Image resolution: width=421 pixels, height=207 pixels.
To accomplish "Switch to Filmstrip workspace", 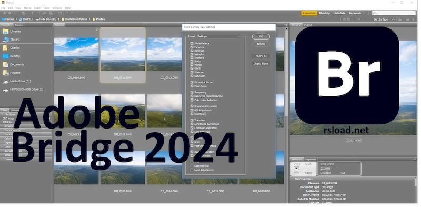I will pos(324,13).
